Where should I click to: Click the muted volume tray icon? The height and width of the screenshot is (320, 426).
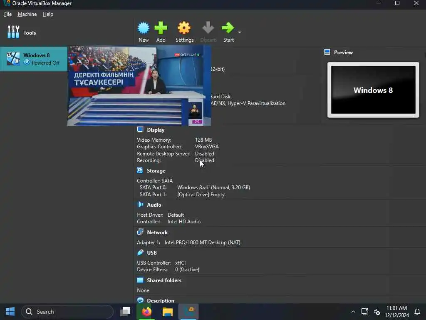tap(377, 312)
